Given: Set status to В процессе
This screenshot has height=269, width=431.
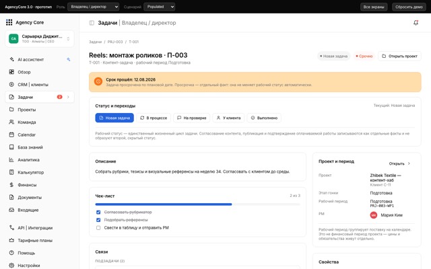Looking at the screenshot, I should 154,118.
